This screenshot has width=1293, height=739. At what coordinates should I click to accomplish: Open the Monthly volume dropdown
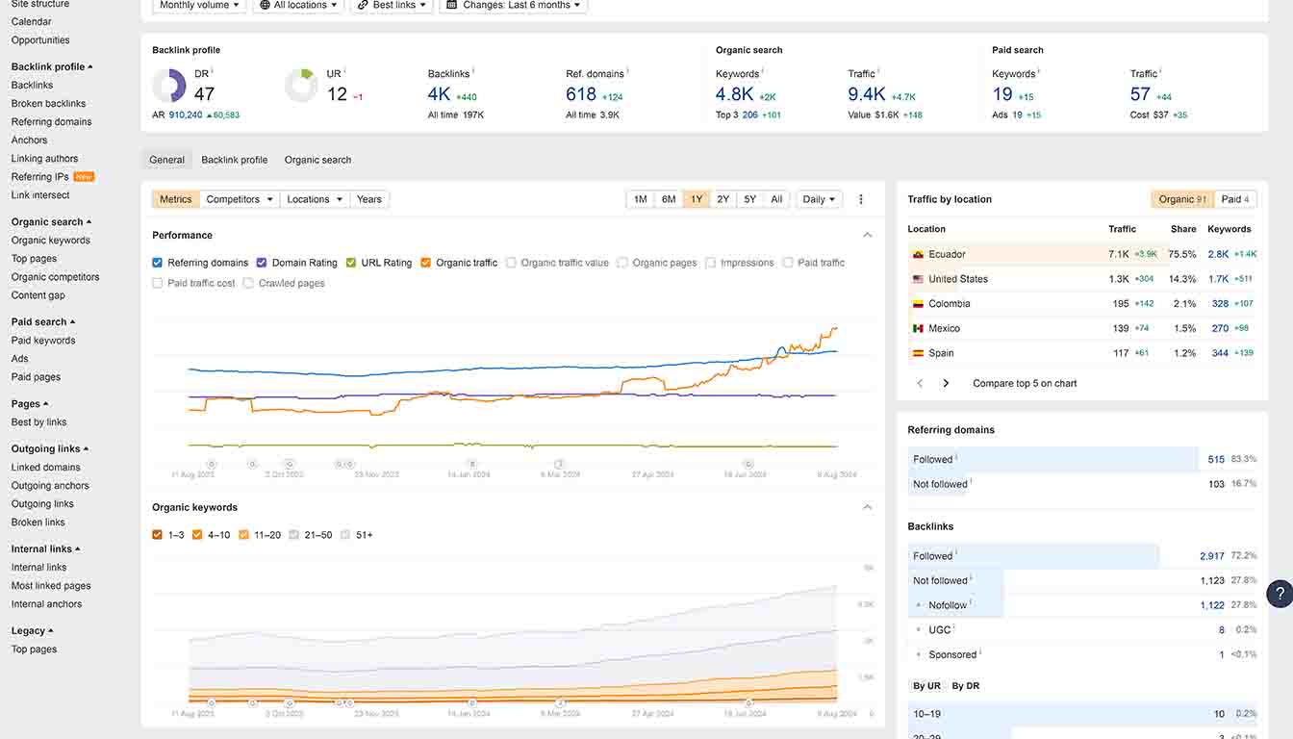(198, 5)
